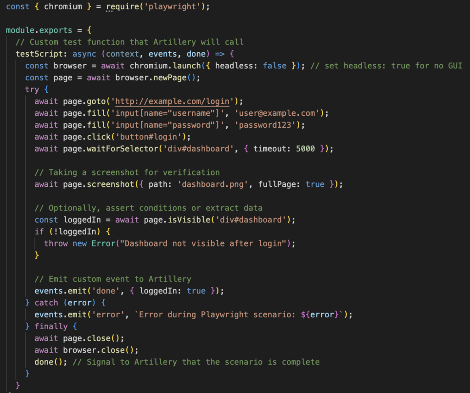Select the 'playwright' string in require
This screenshot has height=393, width=470.
(173, 6)
